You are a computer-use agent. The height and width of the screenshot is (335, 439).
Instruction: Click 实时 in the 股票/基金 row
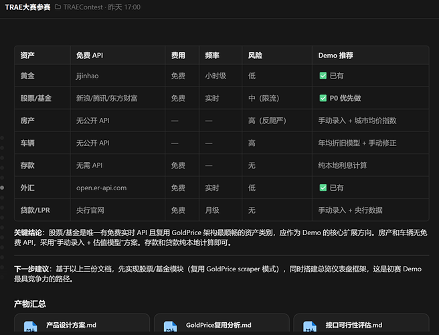(212, 98)
